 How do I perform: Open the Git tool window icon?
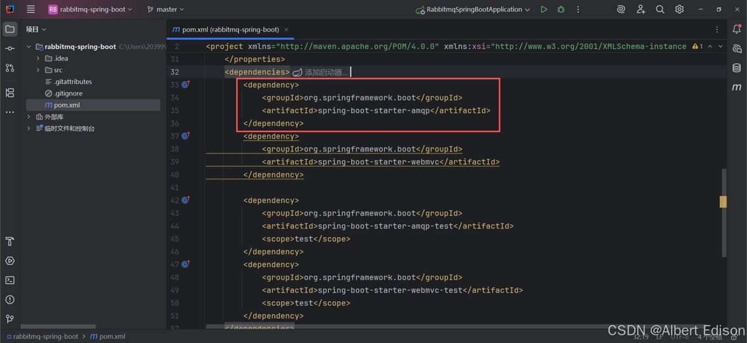tap(9, 319)
